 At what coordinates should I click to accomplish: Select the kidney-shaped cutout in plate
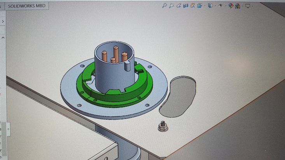pyautogui.click(x=178, y=97)
